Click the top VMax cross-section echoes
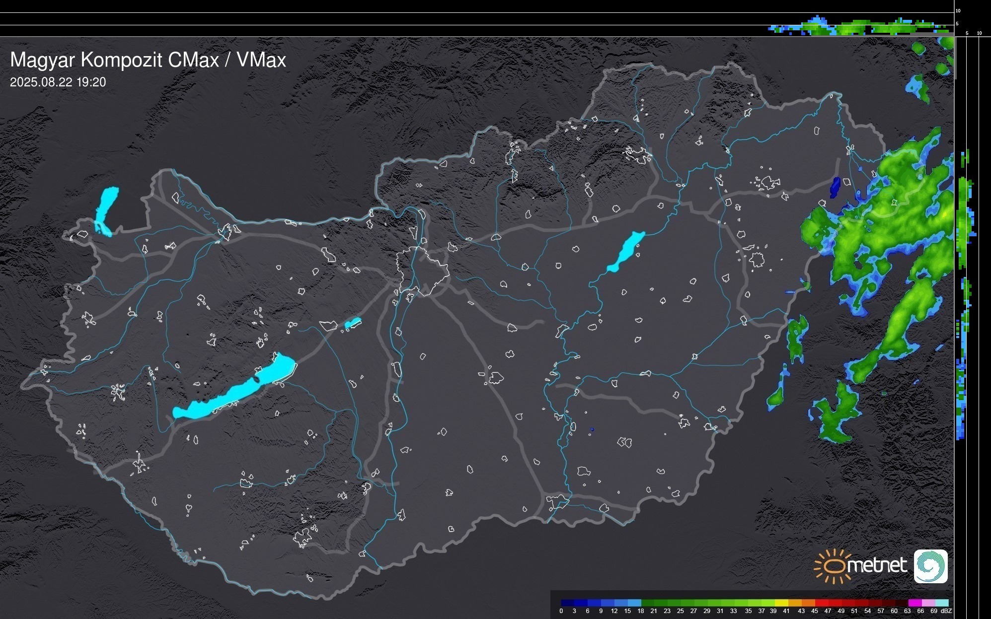Image resolution: width=991 pixels, height=619 pixels. pyautogui.click(x=859, y=27)
